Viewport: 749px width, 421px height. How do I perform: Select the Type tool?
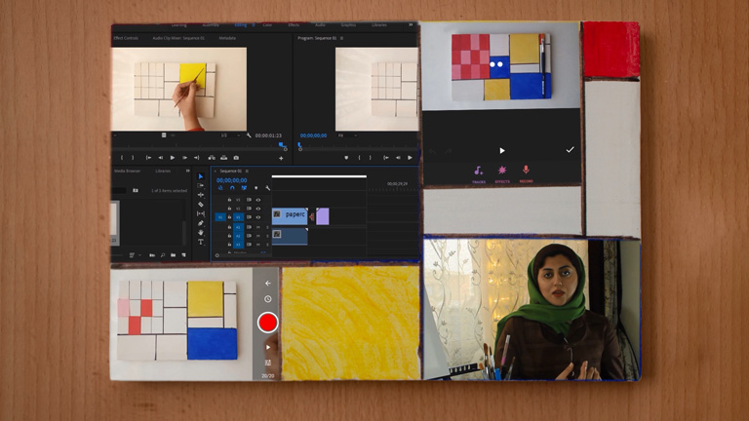pyautogui.click(x=201, y=242)
